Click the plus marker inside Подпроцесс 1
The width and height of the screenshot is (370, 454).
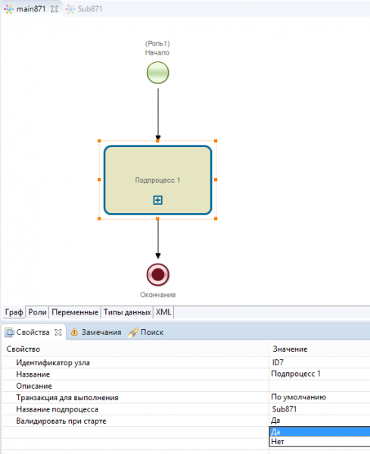coord(158,200)
